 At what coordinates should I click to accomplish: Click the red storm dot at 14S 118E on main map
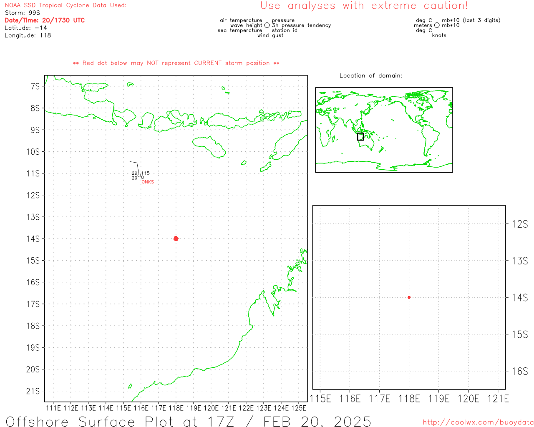176,239
